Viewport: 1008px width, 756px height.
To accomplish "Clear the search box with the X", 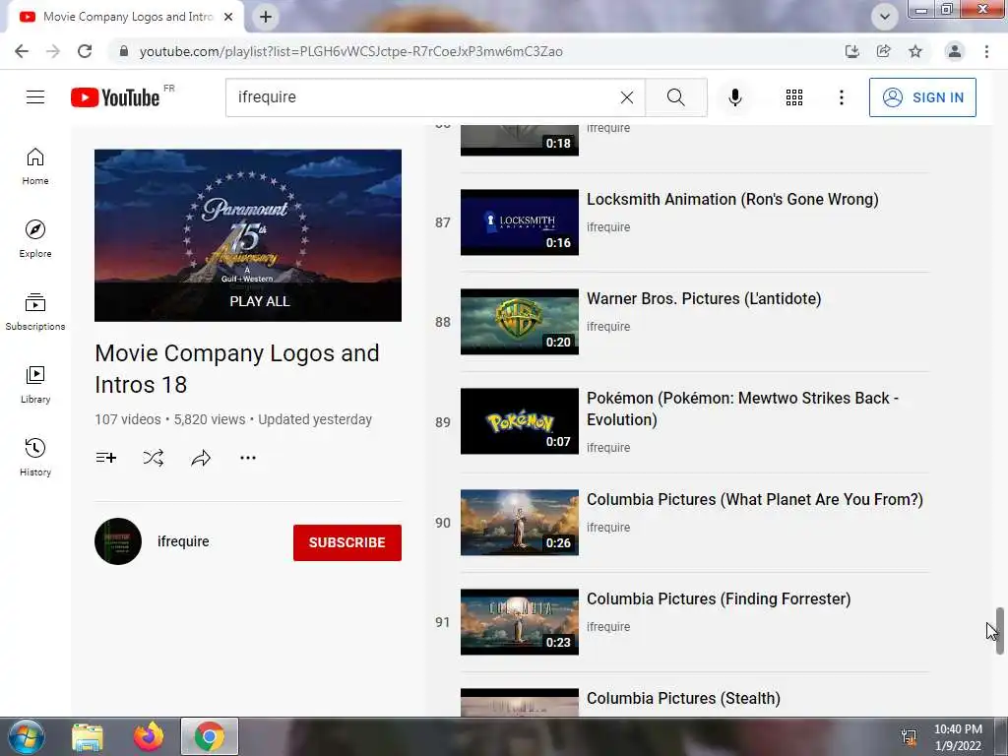I will pos(627,97).
